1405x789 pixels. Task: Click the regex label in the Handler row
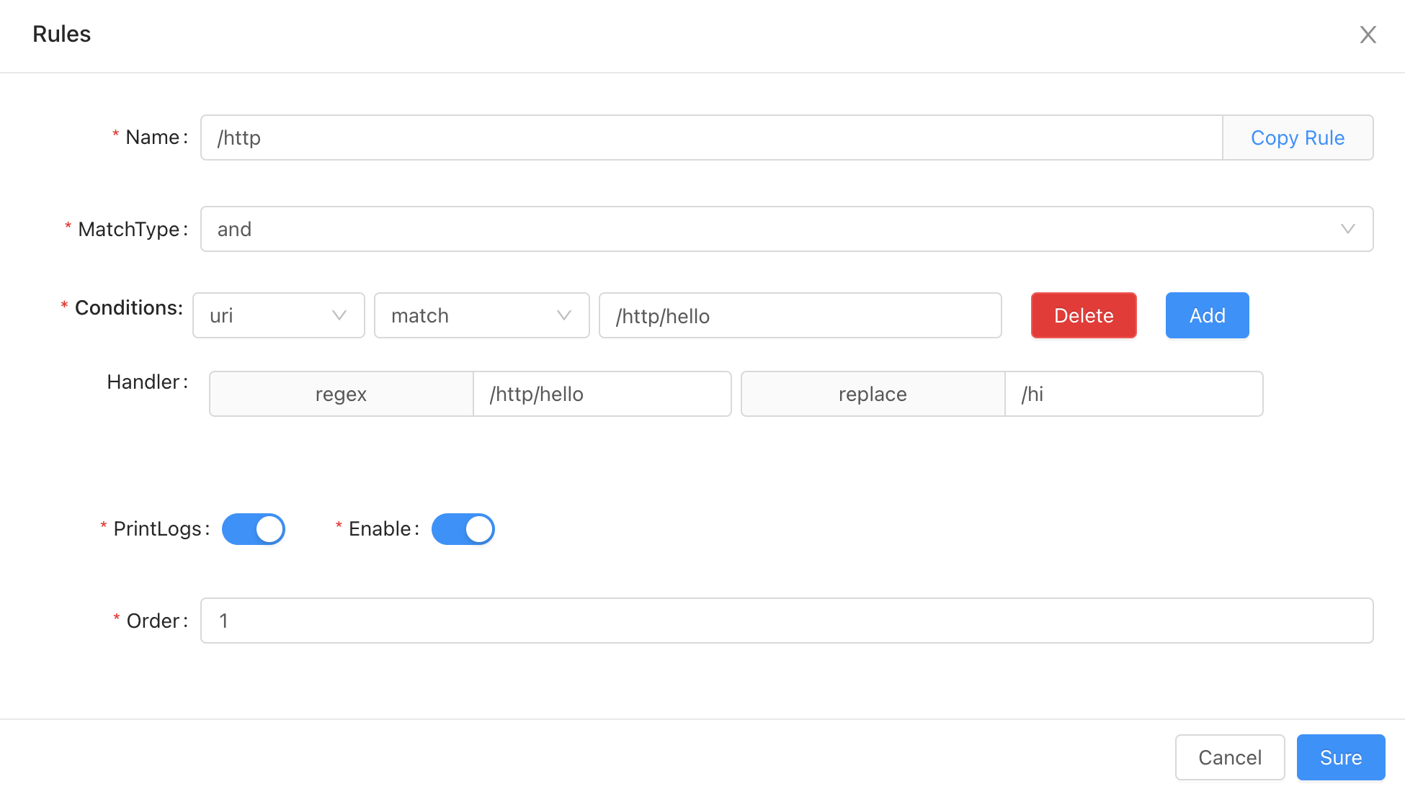(340, 394)
